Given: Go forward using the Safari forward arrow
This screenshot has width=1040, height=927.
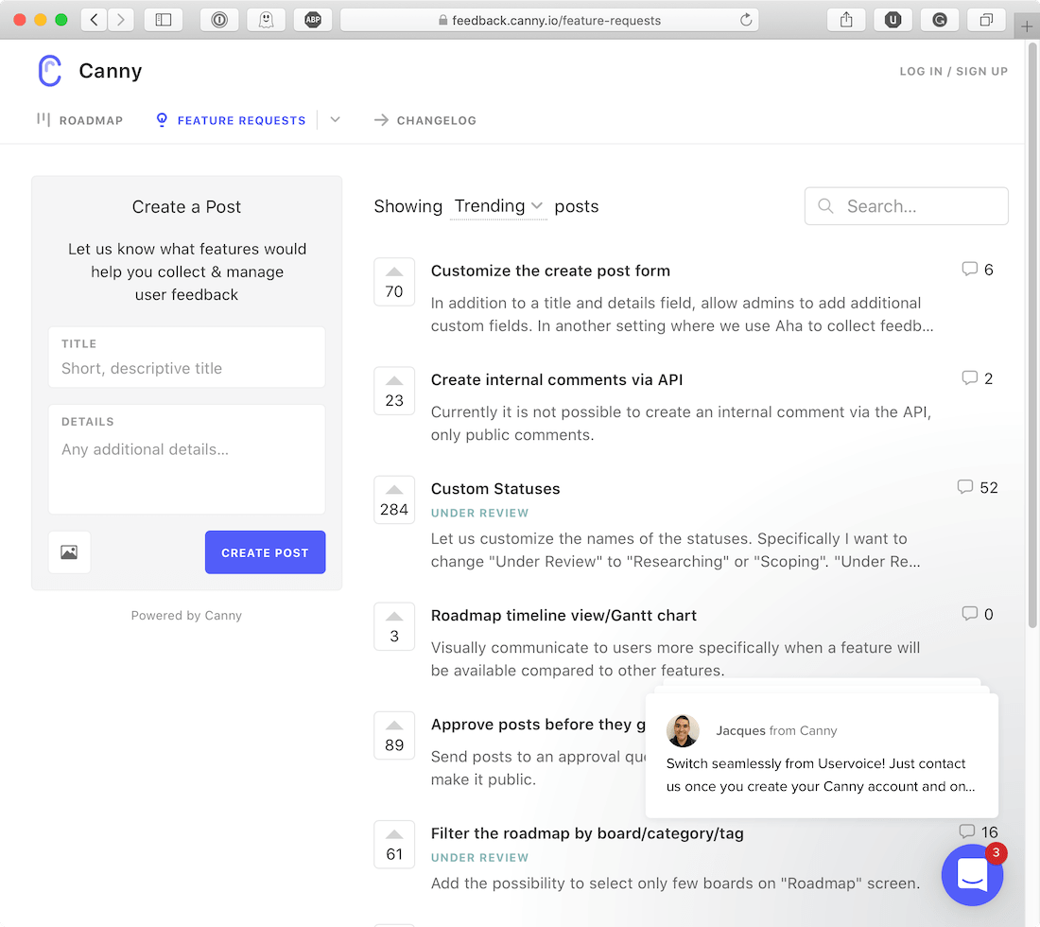Looking at the screenshot, I should pos(121,20).
